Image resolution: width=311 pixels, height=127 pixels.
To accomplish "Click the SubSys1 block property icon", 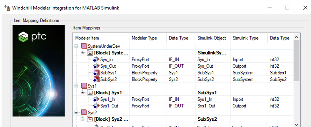I will coord(96,73).
